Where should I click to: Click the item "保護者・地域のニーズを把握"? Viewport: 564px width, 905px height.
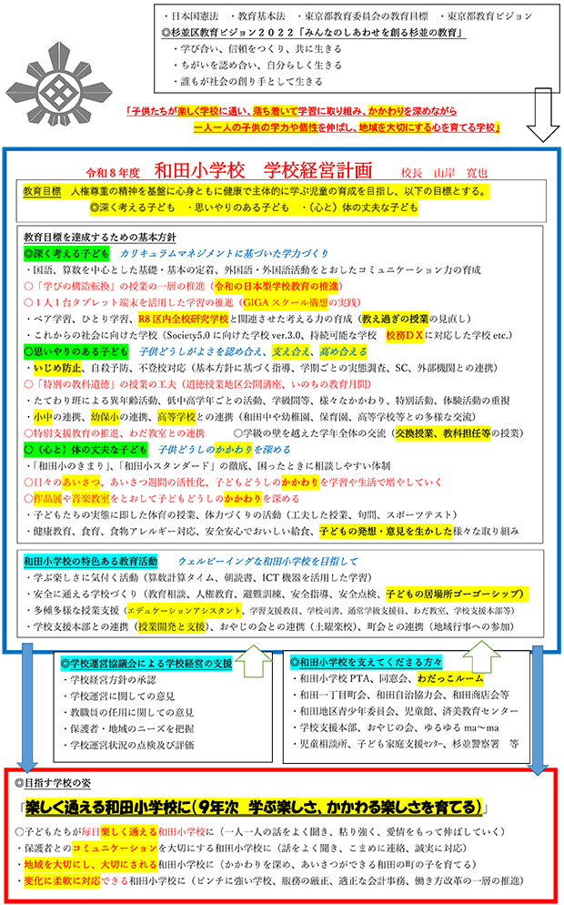131,728
